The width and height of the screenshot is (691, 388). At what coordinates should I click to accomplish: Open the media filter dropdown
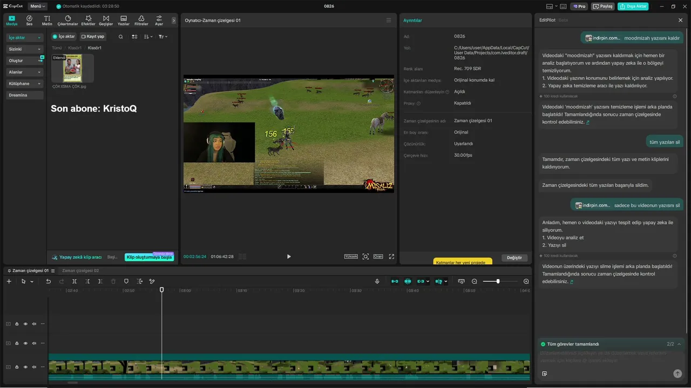pyautogui.click(x=162, y=37)
